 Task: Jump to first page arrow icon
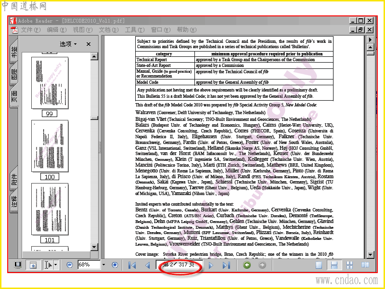tap(132, 265)
